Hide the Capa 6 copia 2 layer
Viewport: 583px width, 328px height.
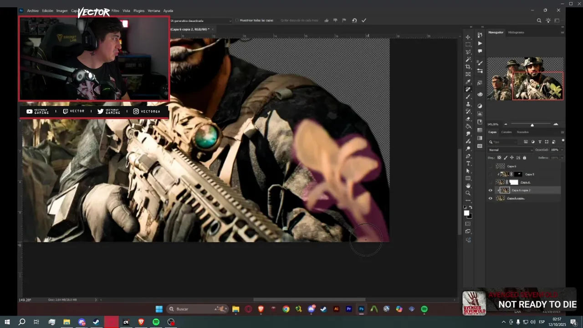(x=491, y=190)
